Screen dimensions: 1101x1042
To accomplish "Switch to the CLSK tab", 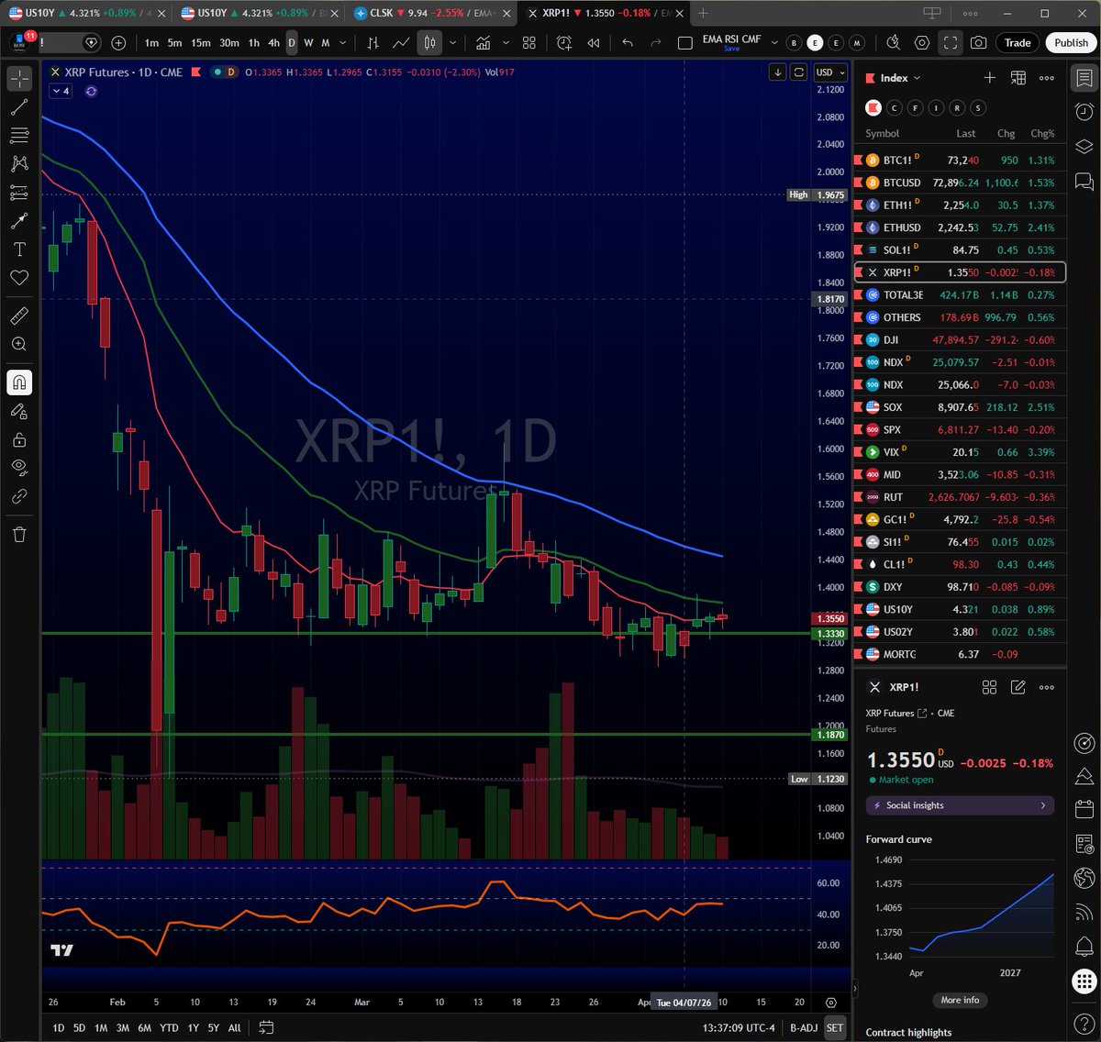I will (432, 13).
